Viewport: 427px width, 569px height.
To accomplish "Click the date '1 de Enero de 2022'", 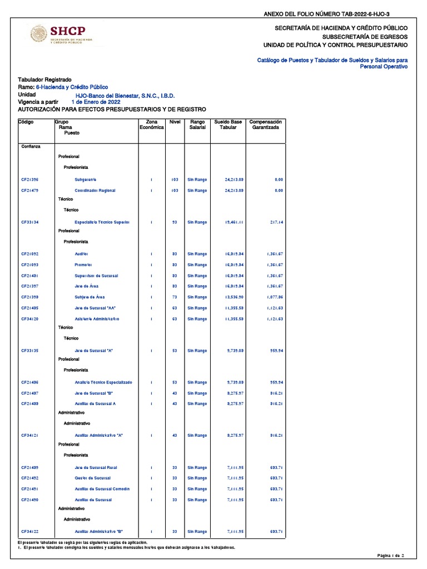I will pos(96,102).
